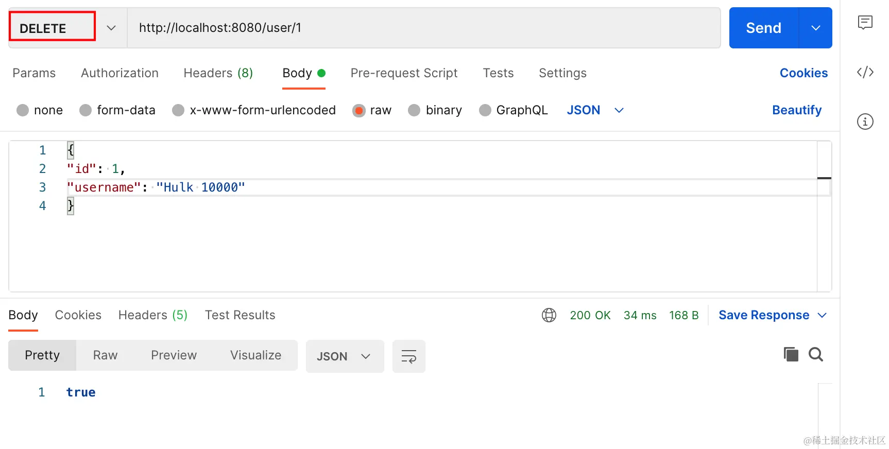Toggle response line wrap icon
Image resolution: width=889 pixels, height=449 pixels.
[x=408, y=356]
